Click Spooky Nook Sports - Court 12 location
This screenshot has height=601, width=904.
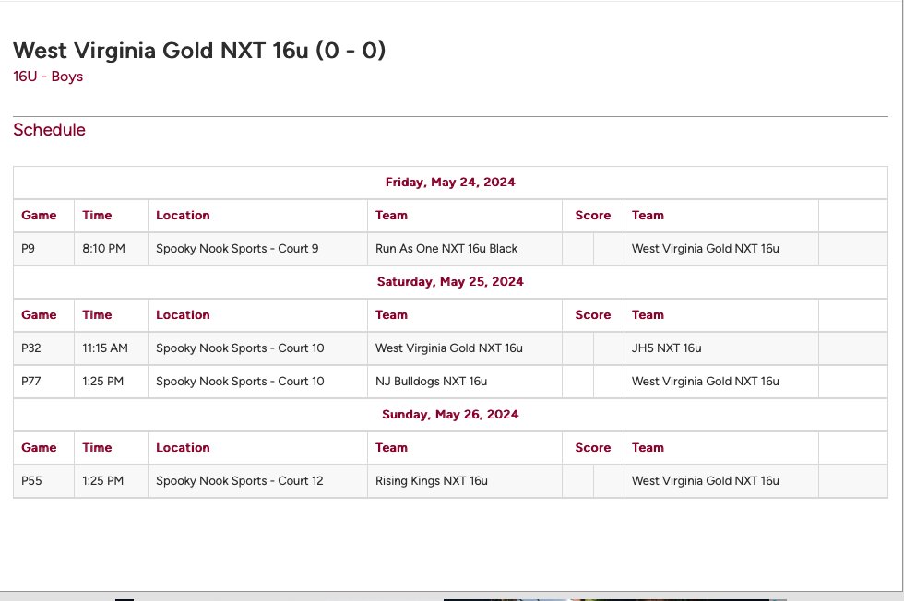[x=237, y=480]
